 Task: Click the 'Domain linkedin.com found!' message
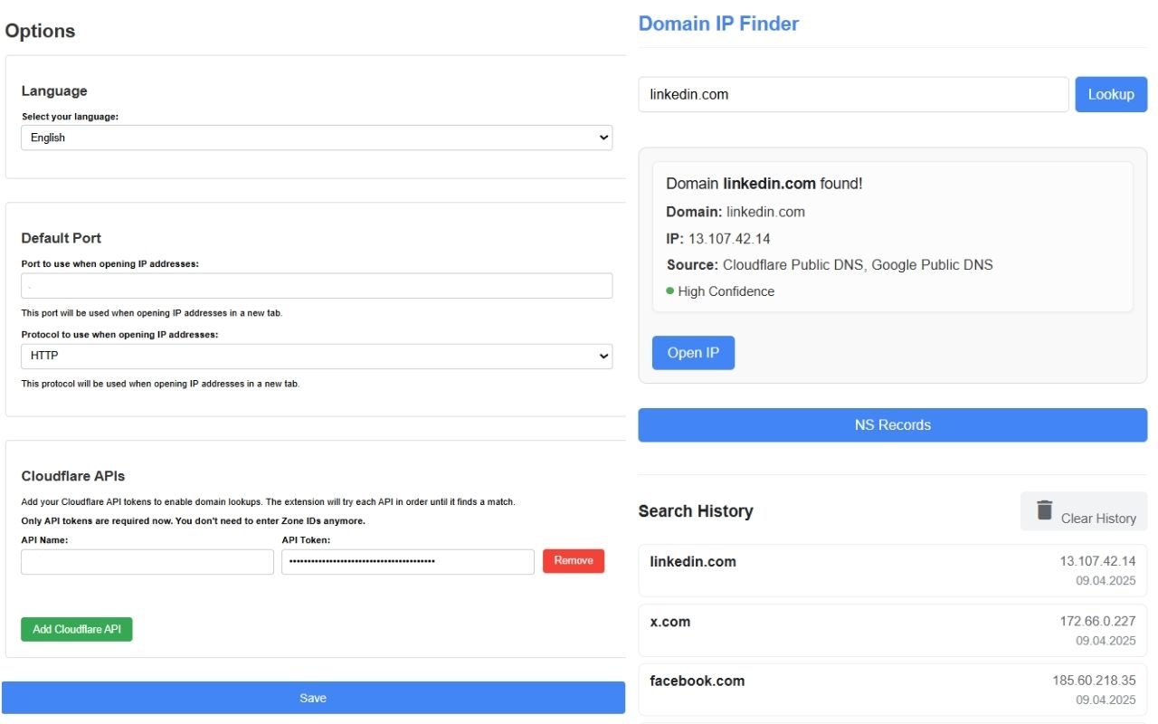click(x=764, y=184)
